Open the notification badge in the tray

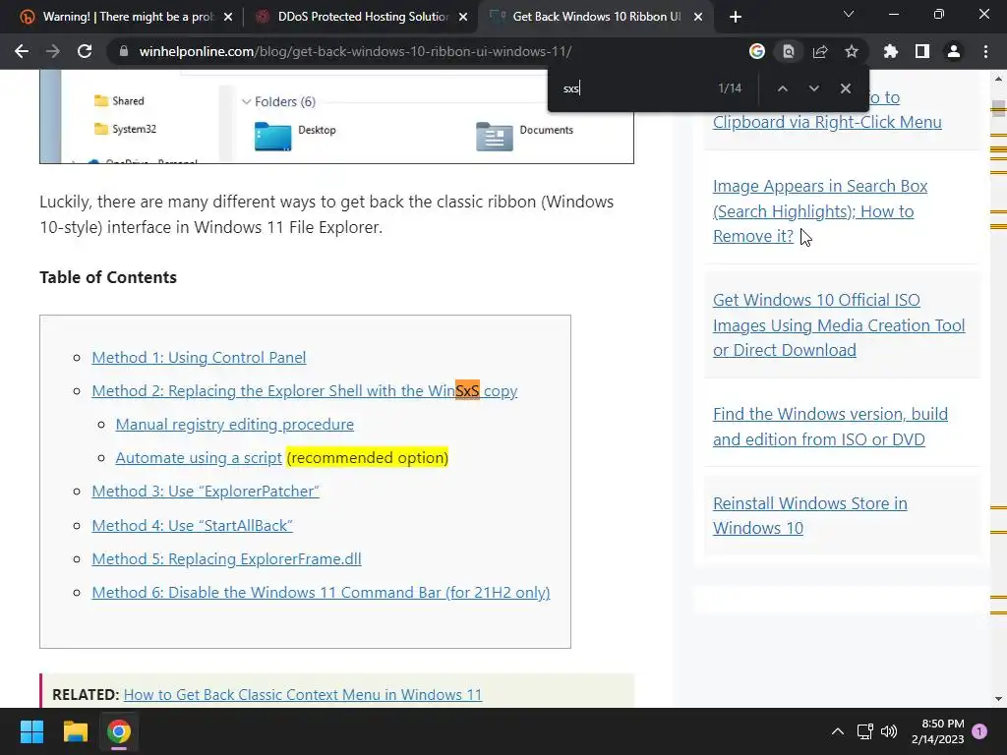[x=979, y=731]
